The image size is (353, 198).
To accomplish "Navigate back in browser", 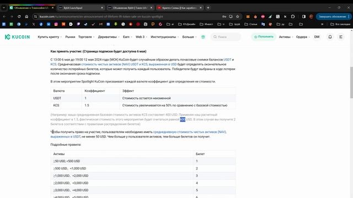I will (x=4, y=16).
